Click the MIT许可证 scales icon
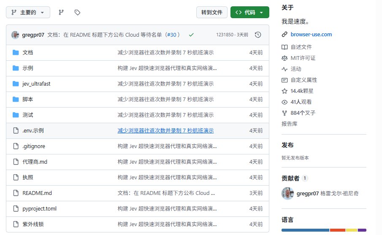Screen dimensions: 382x235 [x=284, y=58]
